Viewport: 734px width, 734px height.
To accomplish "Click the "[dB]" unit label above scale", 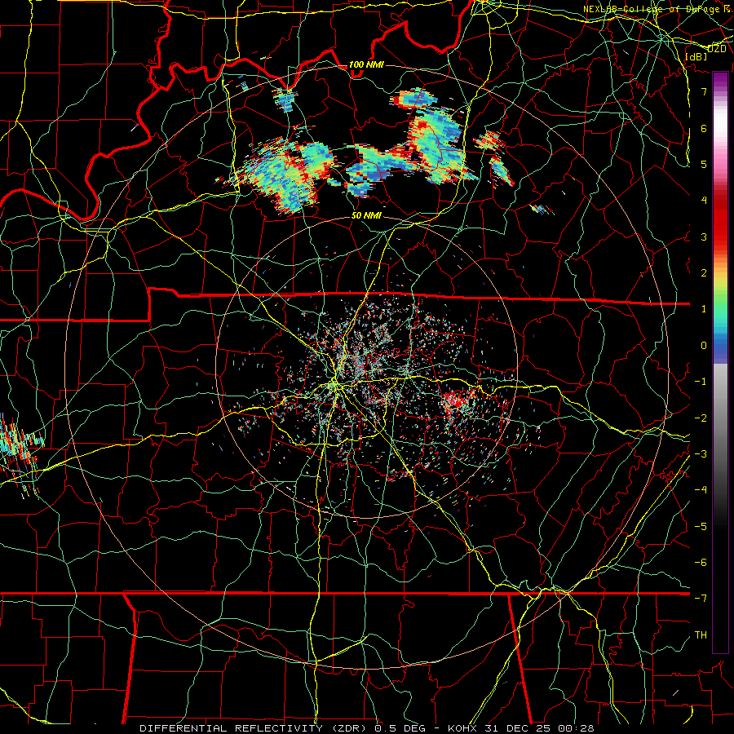I will coord(696,56).
